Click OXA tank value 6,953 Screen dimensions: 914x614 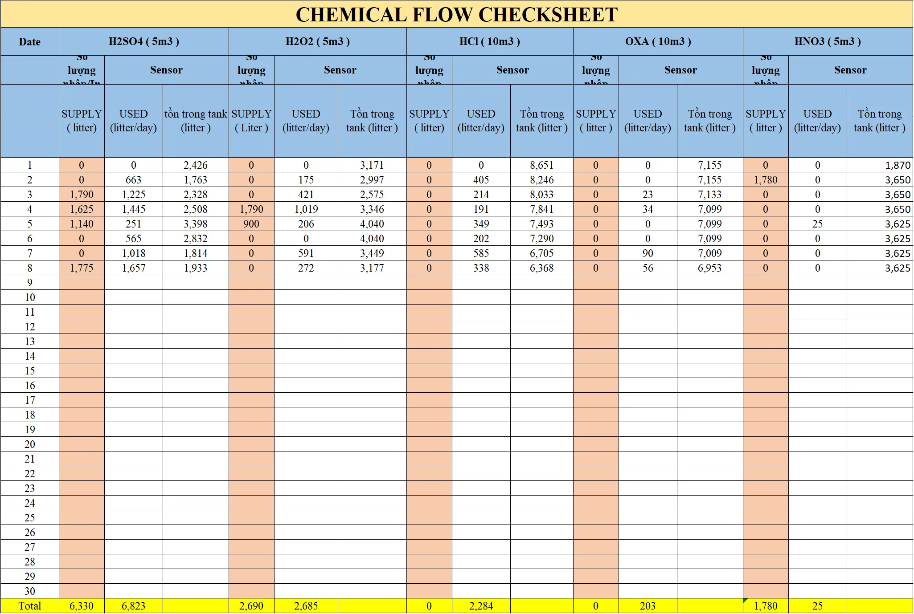[x=710, y=268]
